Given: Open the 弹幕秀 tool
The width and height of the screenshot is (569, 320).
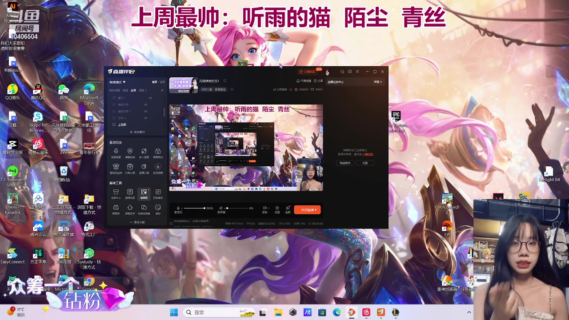Looking at the screenshot, I should coord(116,209).
